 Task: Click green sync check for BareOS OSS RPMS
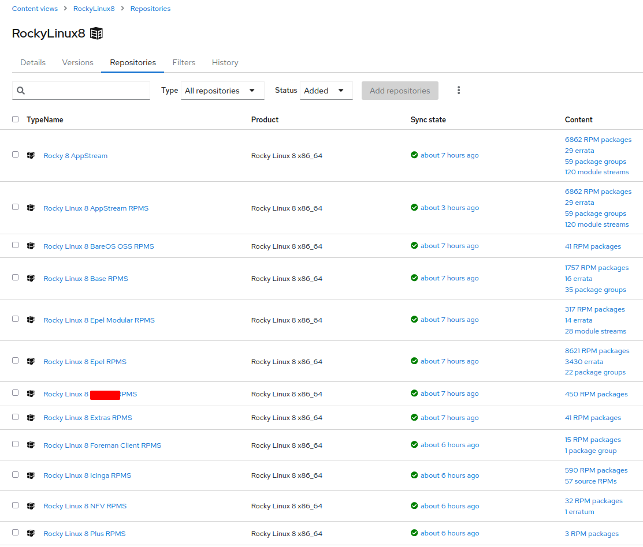(x=414, y=245)
